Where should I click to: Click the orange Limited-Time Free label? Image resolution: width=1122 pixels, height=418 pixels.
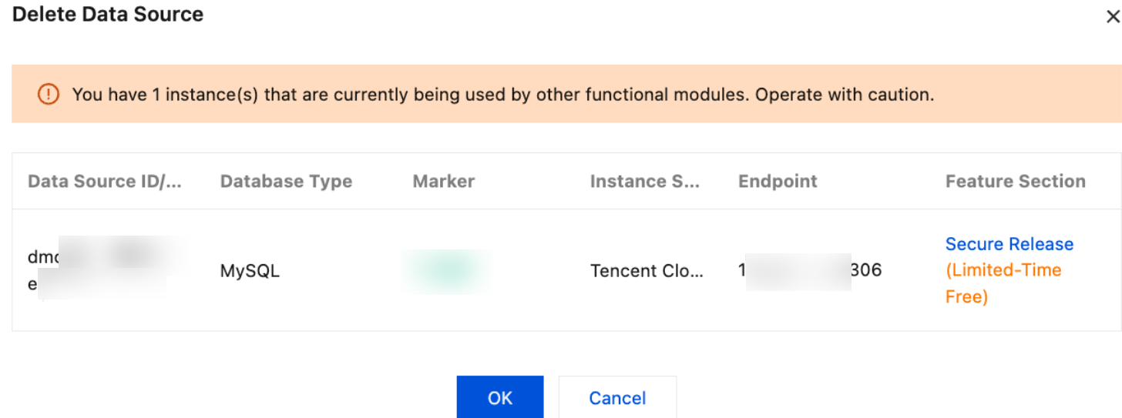click(x=1003, y=283)
